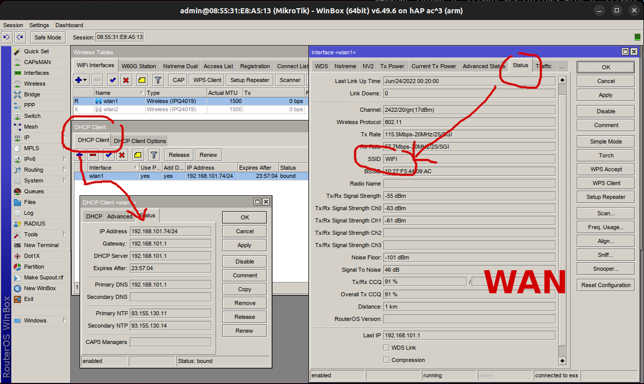Switch to the Tx Power tab
Image resolution: width=644 pixels, height=384 pixels.
[x=392, y=66]
